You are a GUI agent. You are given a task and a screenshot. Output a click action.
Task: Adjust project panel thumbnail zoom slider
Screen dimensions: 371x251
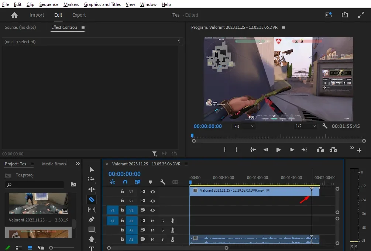[51, 248]
